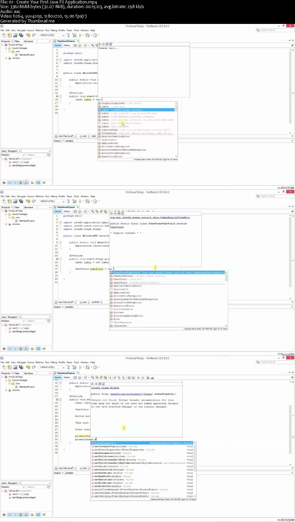Open Javadoc tab in sceneProperty window
The height and width of the screenshot is (522, 295).
coord(69,473)
